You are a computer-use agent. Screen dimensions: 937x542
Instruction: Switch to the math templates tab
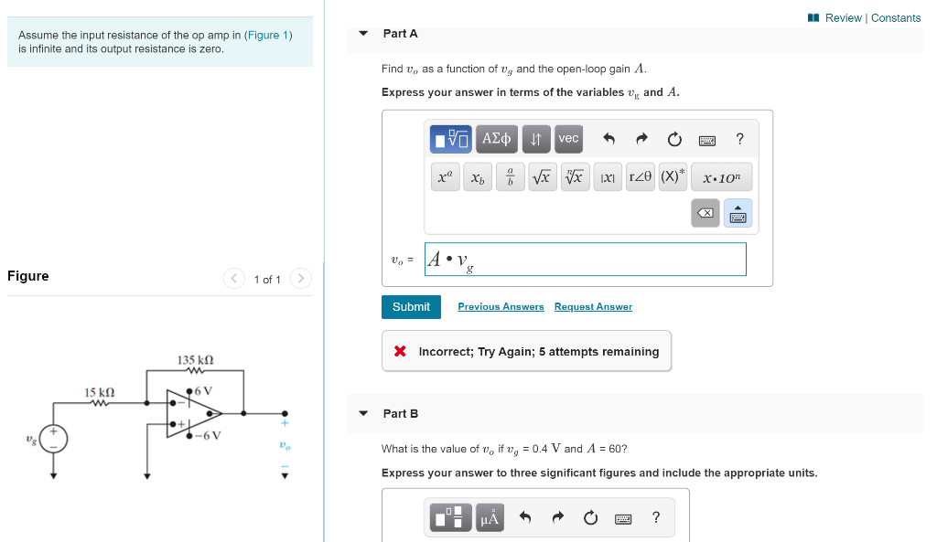tap(449, 138)
